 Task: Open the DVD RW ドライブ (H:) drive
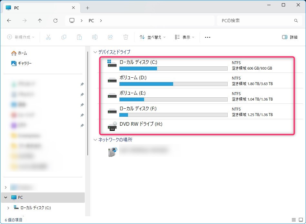click(141, 124)
